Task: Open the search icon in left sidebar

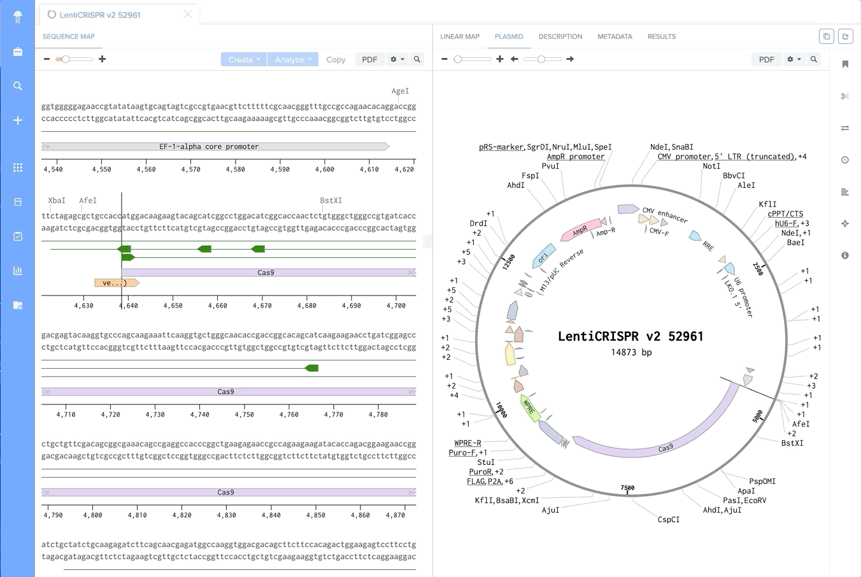Action: (x=18, y=86)
